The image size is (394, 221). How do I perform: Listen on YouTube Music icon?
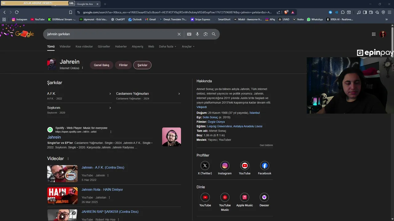[225, 197]
